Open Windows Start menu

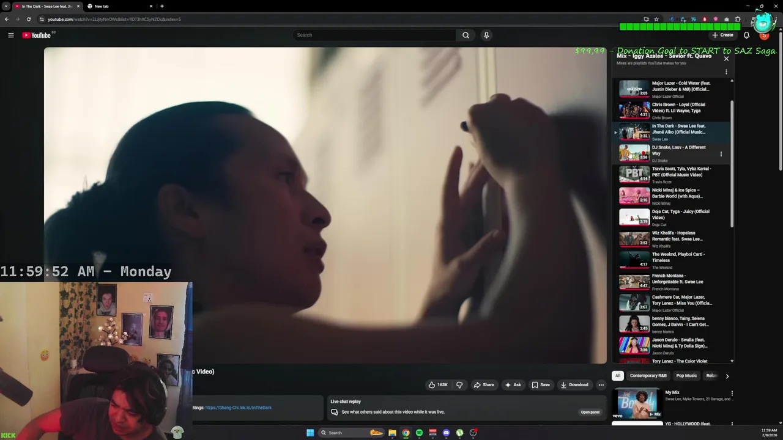coord(310,433)
